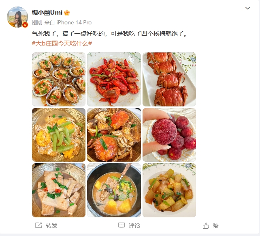Open the fried eggs with greens photo
This screenshot has width=260, height=236.
(x=59, y=135)
